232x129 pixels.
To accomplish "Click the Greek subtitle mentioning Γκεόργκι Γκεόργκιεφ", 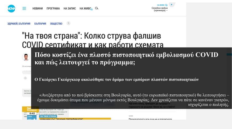I will 117,79.
